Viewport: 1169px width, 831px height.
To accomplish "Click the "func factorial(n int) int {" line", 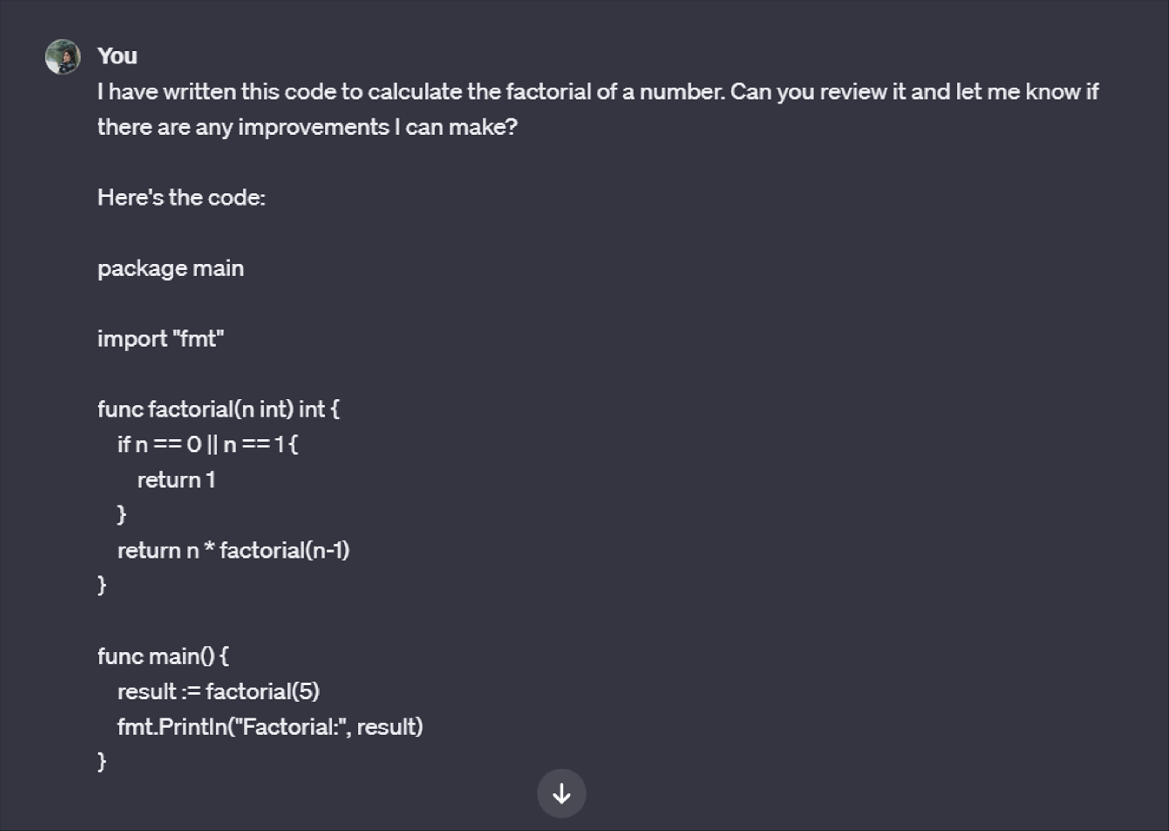I will point(218,409).
